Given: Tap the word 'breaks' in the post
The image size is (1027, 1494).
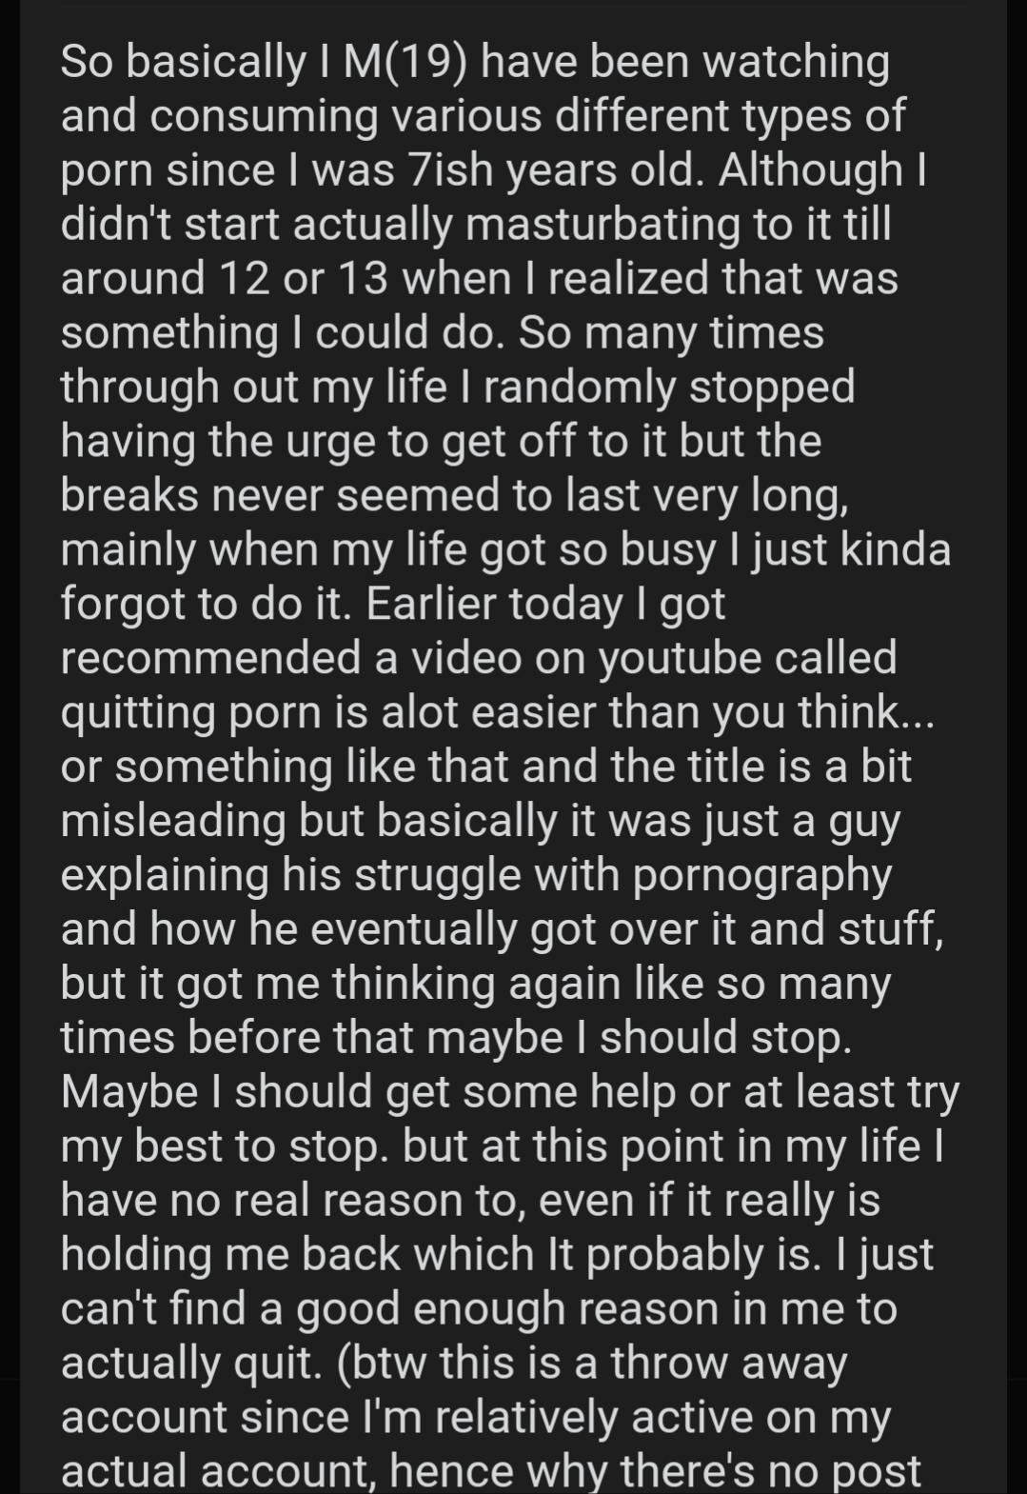Looking at the screenshot, I should (129, 495).
